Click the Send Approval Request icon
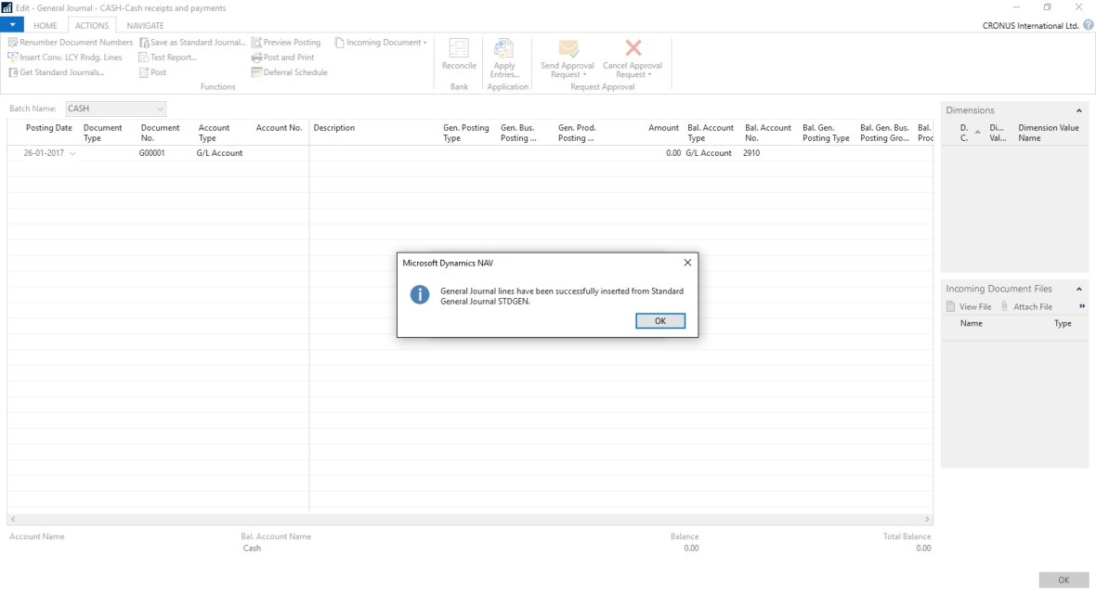The height and width of the screenshot is (594, 1096). [x=568, y=49]
